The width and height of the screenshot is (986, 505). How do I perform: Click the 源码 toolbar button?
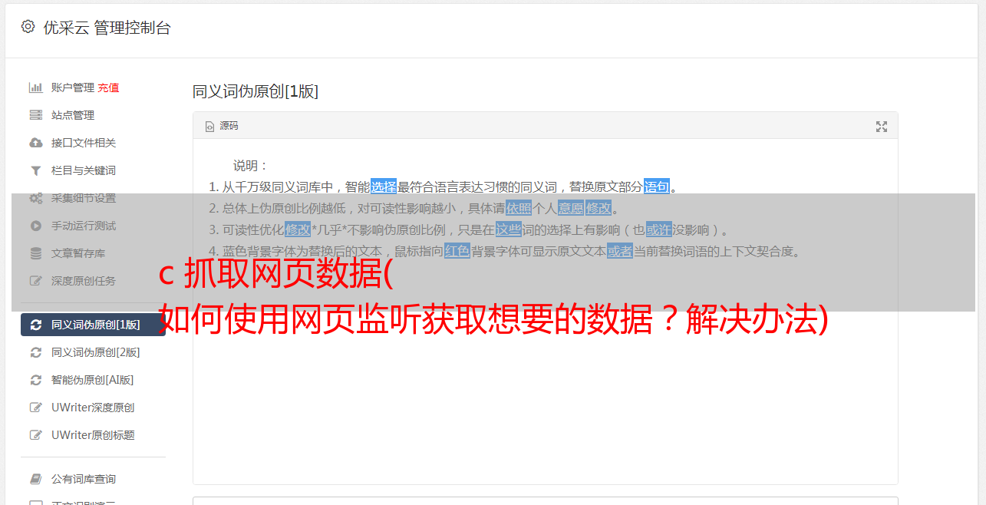222,126
